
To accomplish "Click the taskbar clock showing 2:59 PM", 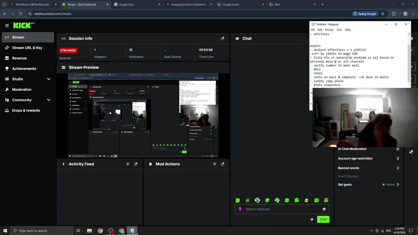I will point(399,231).
